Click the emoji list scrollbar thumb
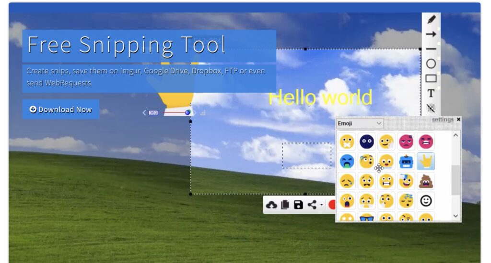 coord(456,180)
